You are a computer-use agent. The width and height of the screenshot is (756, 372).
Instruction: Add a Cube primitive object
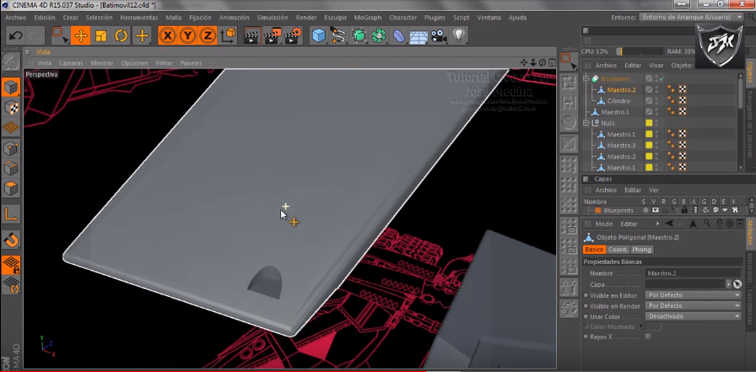tap(319, 35)
